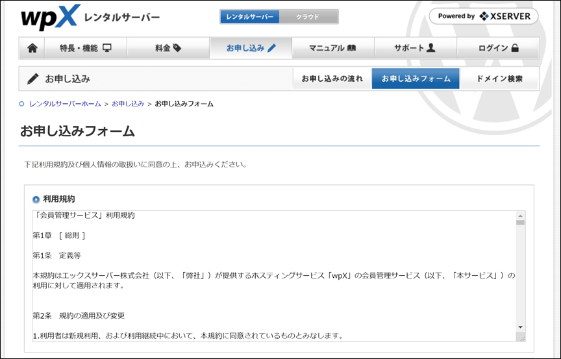Follow the レンタルサーバーホーム breadcrumb link

point(65,104)
